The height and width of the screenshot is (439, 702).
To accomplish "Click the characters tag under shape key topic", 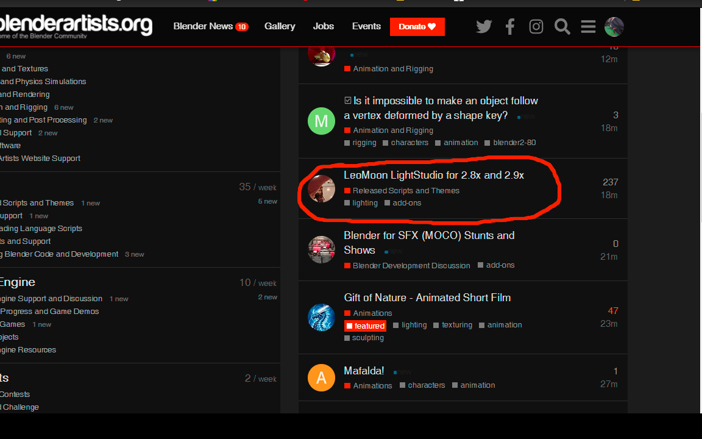I will 406,143.
